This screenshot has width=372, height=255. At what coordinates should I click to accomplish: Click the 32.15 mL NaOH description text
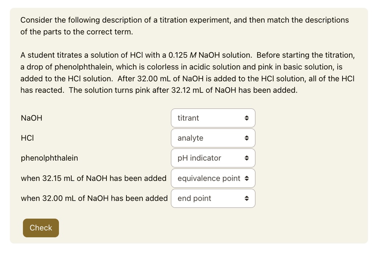(94, 178)
